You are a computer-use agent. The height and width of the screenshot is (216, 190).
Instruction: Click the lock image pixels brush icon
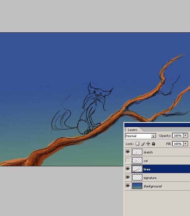pyautogui.click(x=143, y=144)
